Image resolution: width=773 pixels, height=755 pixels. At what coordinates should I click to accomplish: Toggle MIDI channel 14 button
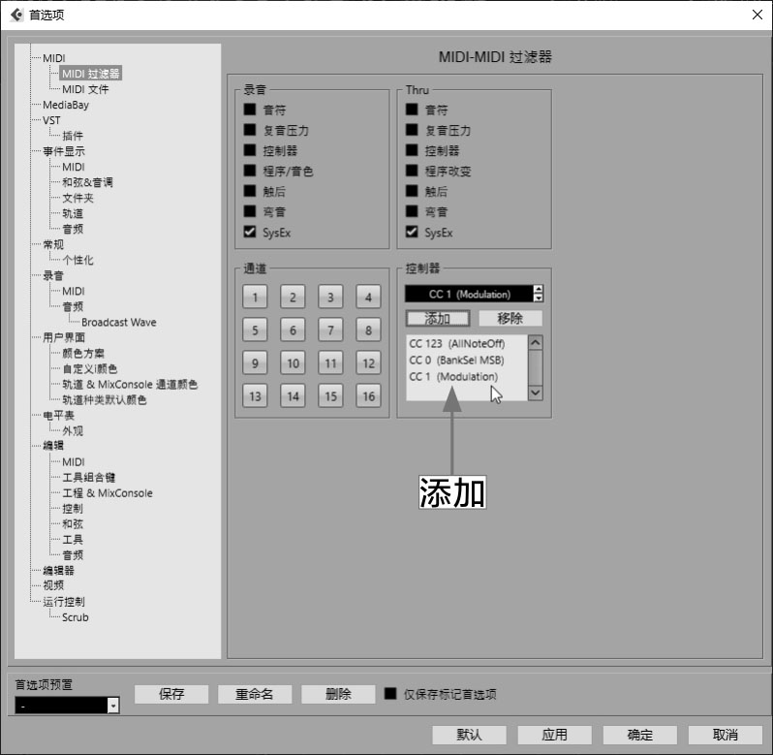tap(293, 396)
